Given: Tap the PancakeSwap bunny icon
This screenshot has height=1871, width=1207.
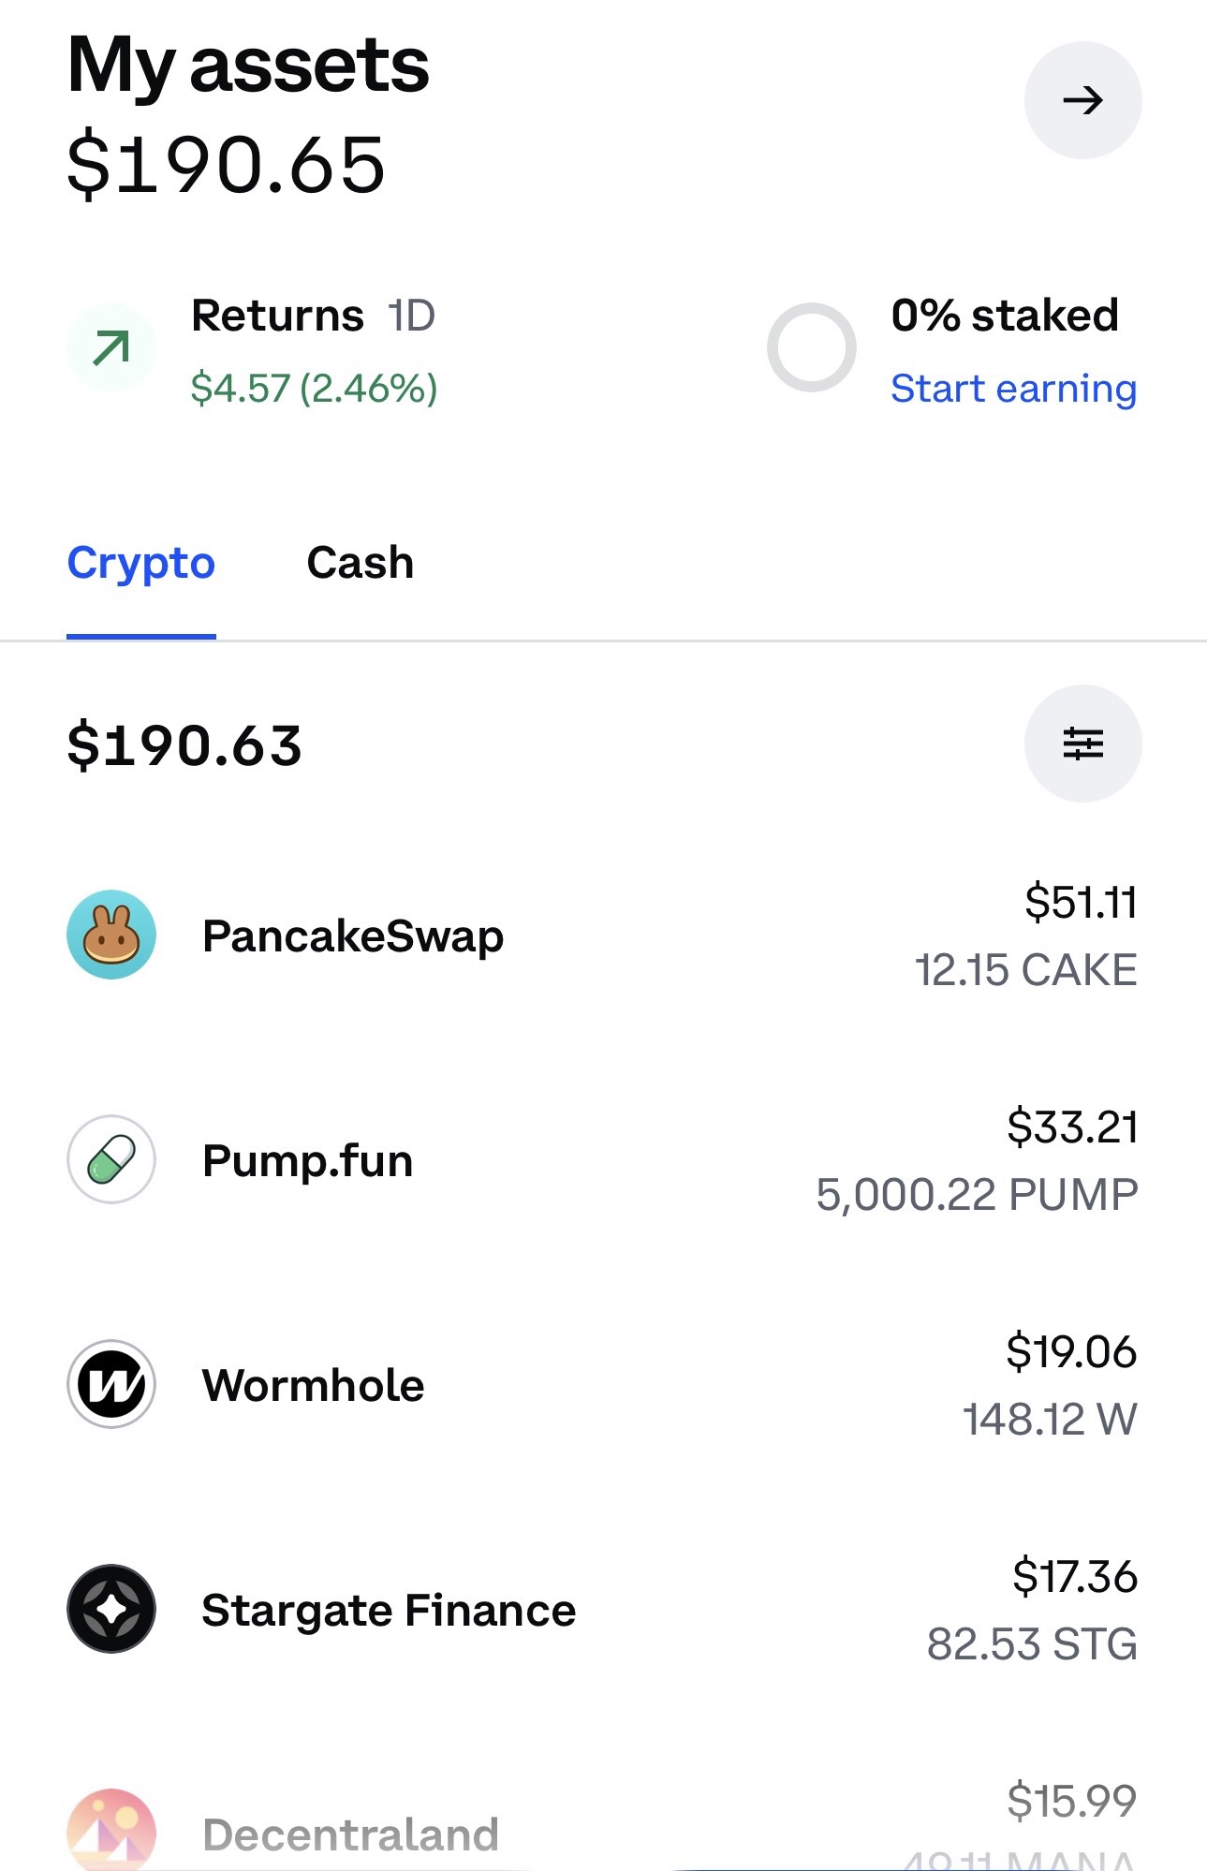Looking at the screenshot, I should (x=111, y=935).
